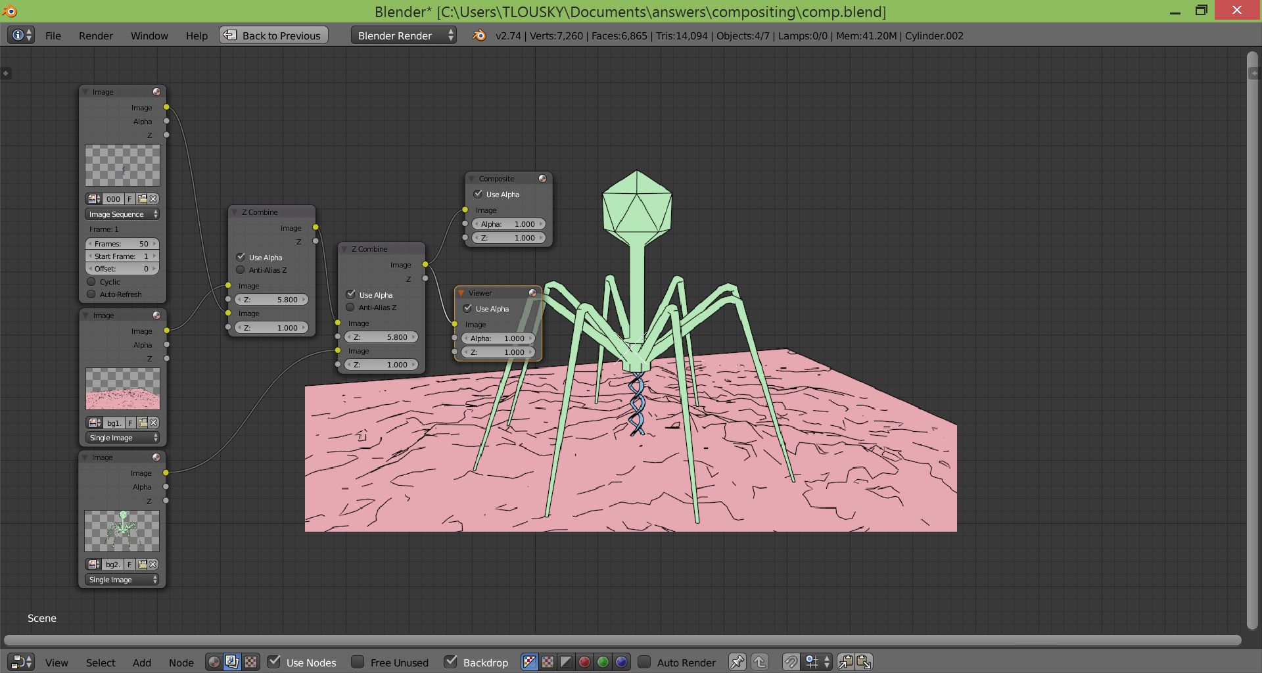Open the Help menu
The height and width of the screenshot is (673, 1262).
pyautogui.click(x=197, y=35)
